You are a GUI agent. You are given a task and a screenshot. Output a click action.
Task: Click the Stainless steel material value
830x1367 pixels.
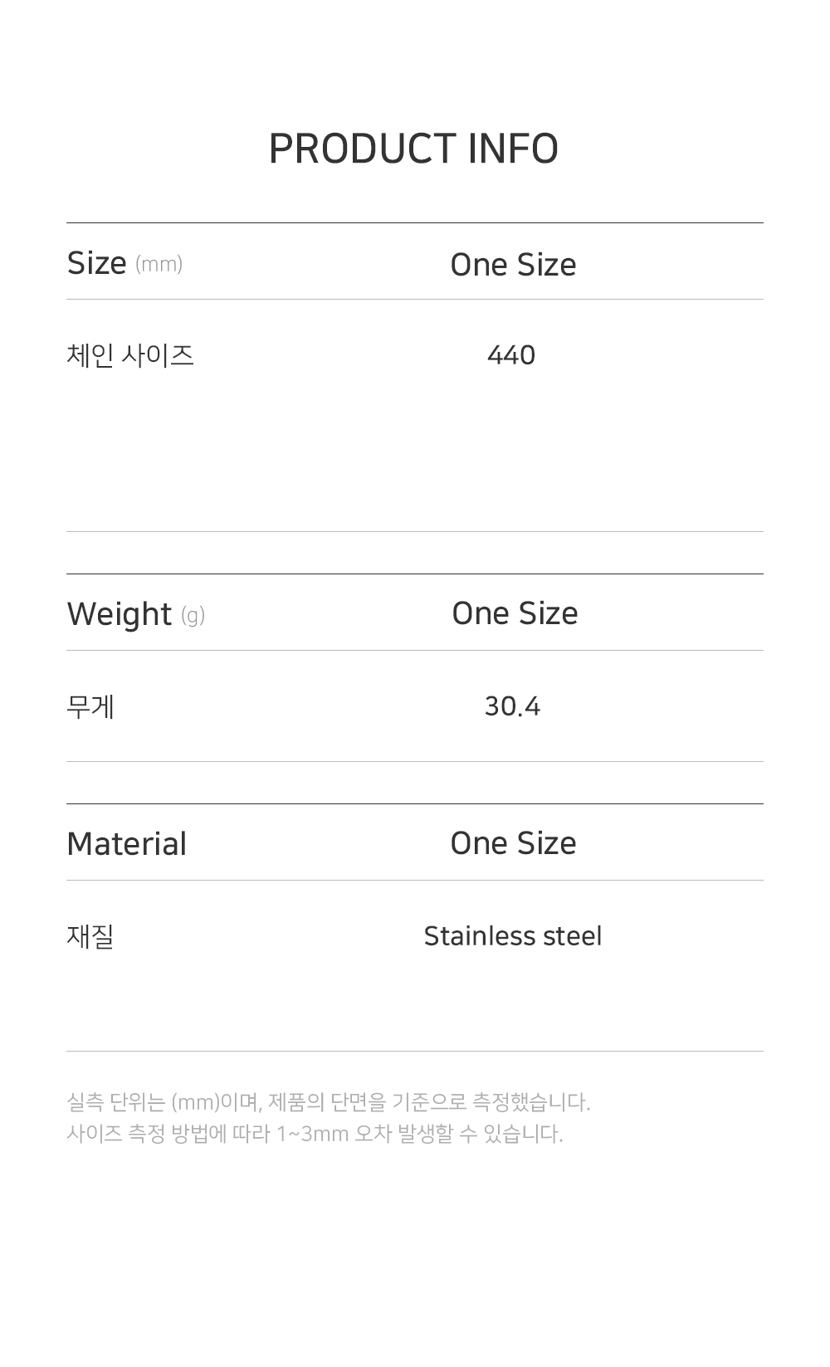pyautogui.click(x=512, y=936)
